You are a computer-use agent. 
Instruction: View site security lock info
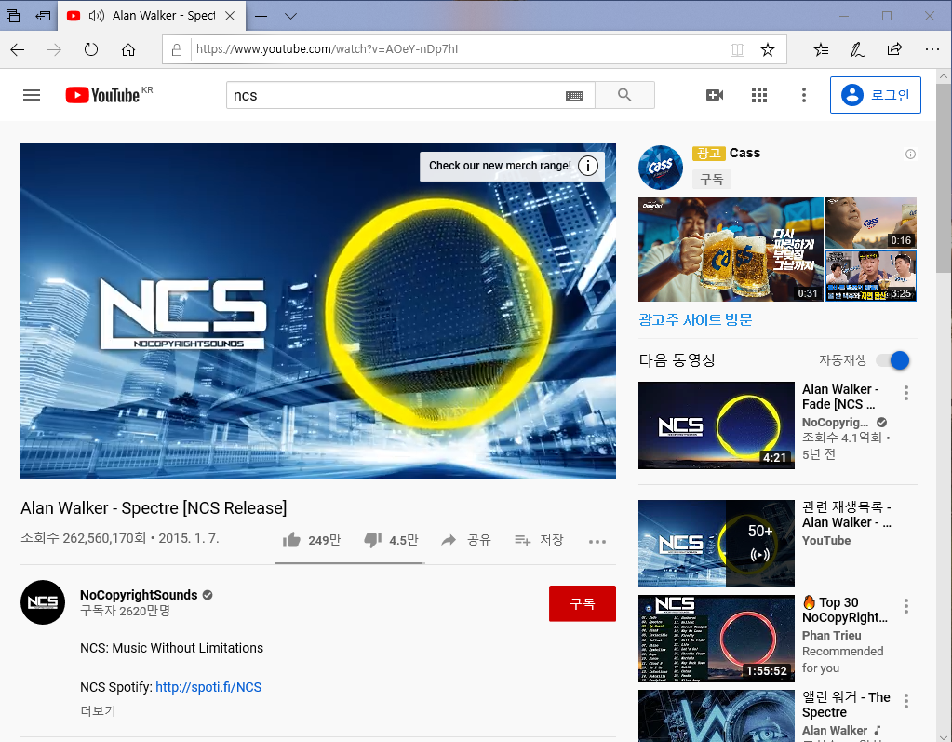pyautogui.click(x=177, y=49)
